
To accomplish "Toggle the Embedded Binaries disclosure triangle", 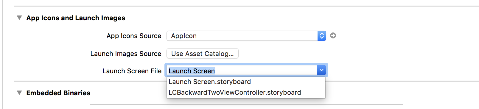I will pos(19,93).
